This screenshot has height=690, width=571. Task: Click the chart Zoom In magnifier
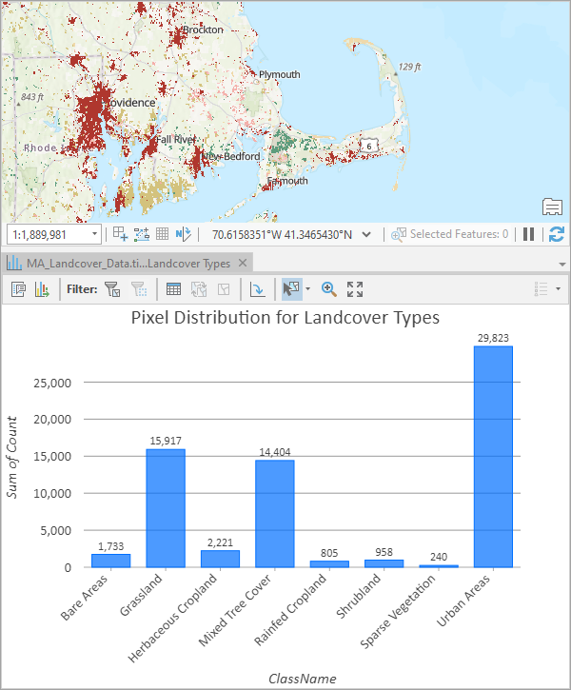click(329, 289)
